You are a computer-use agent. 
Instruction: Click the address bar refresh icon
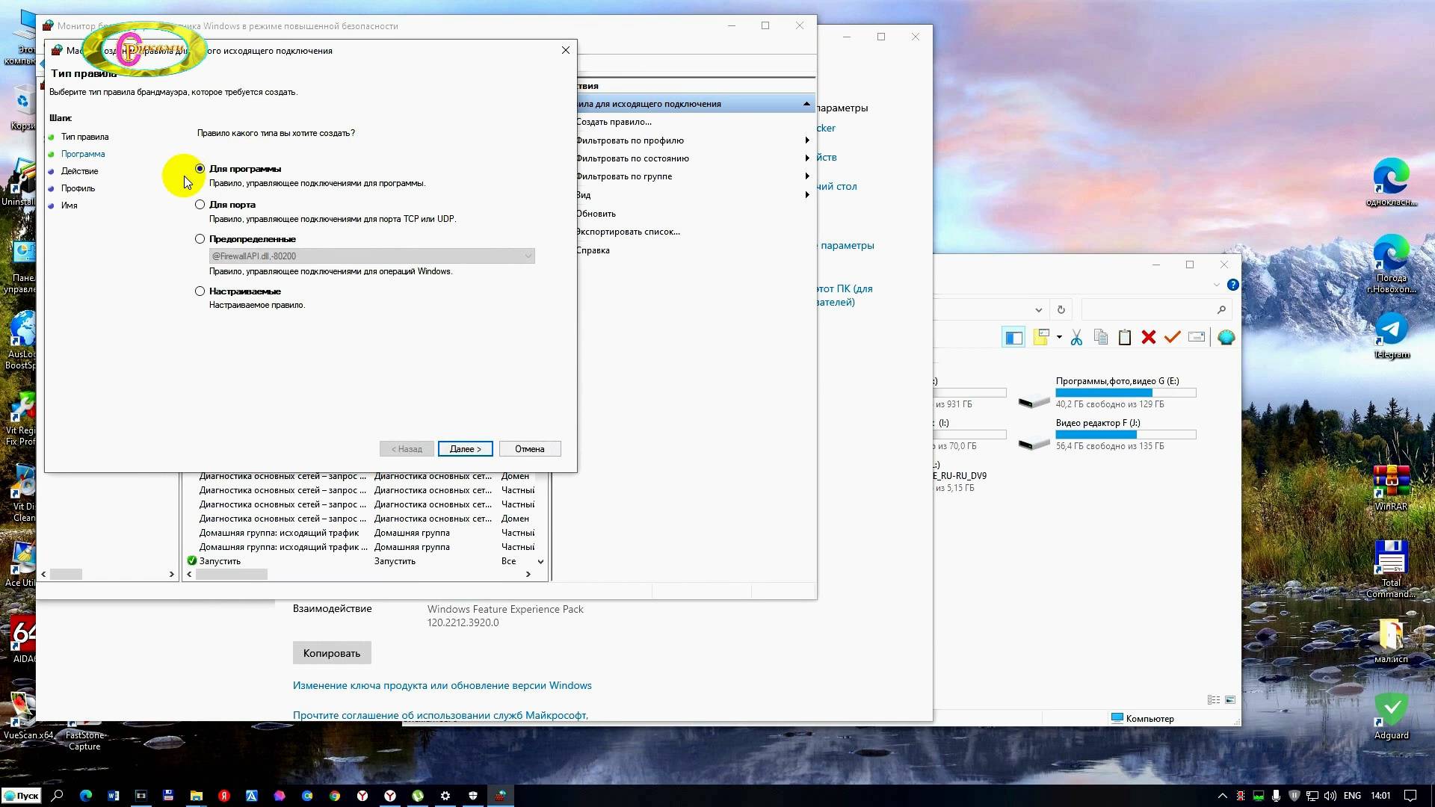[1061, 309]
